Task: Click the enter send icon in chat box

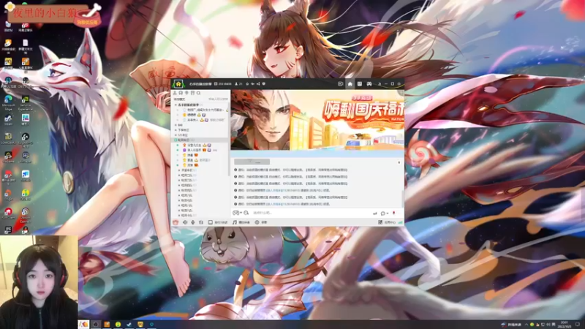Action: coord(375,213)
